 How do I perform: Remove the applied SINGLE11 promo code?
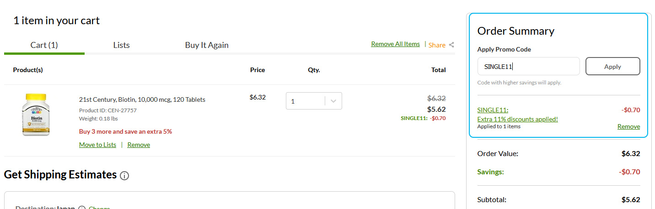628,126
